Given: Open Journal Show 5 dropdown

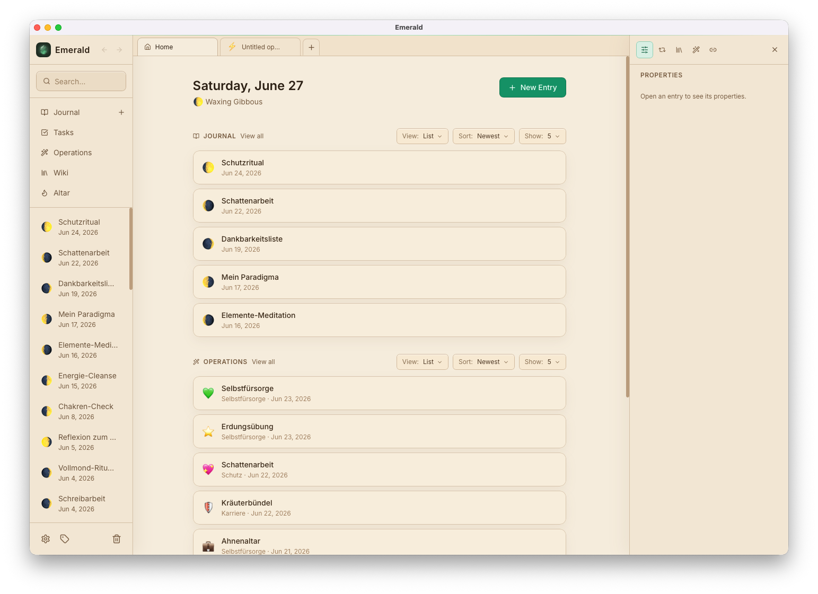Looking at the screenshot, I should coord(542,136).
